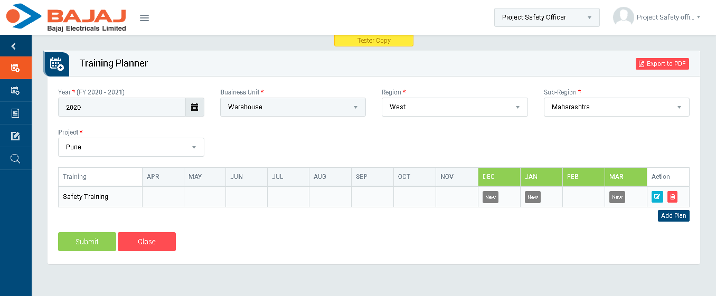Open the edit note sidebar icon

coord(15,136)
